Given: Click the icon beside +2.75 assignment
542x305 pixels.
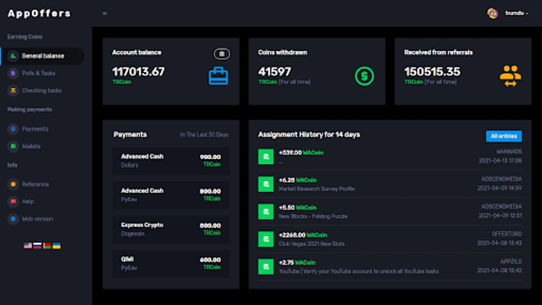Looking at the screenshot, I should 266,266.
